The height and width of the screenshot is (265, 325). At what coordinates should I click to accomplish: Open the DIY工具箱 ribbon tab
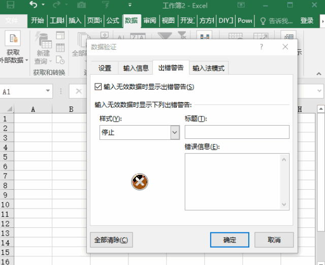click(x=225, y=20)
